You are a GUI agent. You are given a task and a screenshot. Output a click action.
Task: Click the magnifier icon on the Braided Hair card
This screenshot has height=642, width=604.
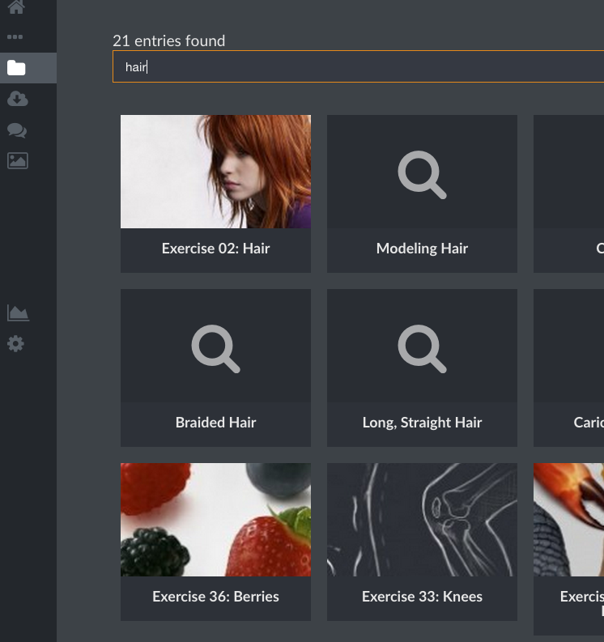(x=216, y=349)
